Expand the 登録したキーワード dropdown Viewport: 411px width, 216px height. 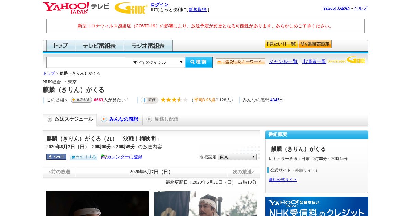(x=241, y=62)
